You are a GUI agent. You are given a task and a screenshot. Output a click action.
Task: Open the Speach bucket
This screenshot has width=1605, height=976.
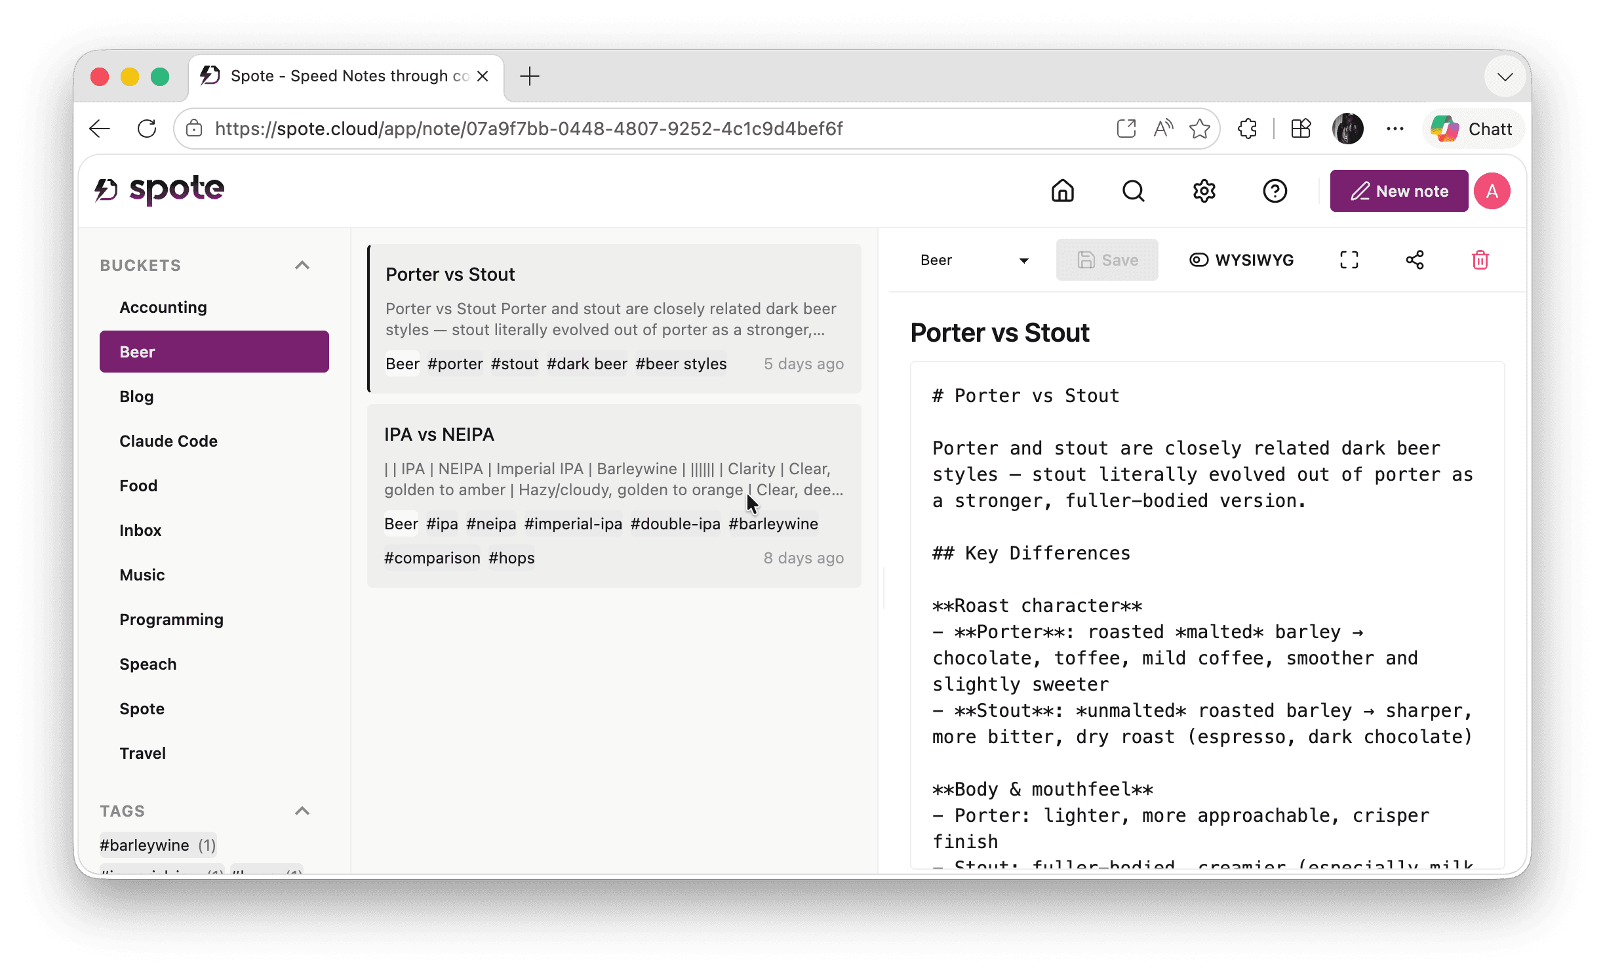(214, 664)
